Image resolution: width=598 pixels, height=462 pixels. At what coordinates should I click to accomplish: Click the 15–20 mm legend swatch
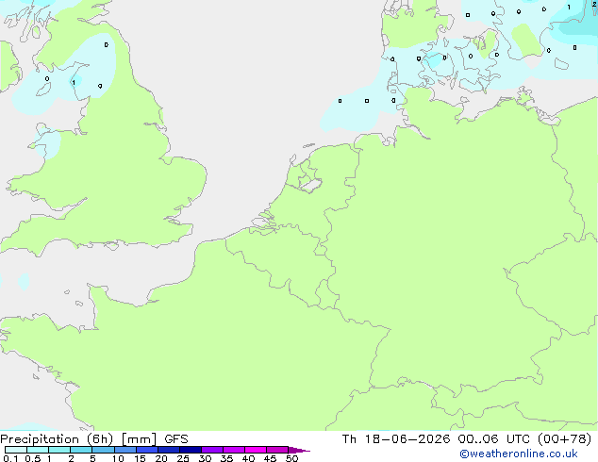click(147, 450)
